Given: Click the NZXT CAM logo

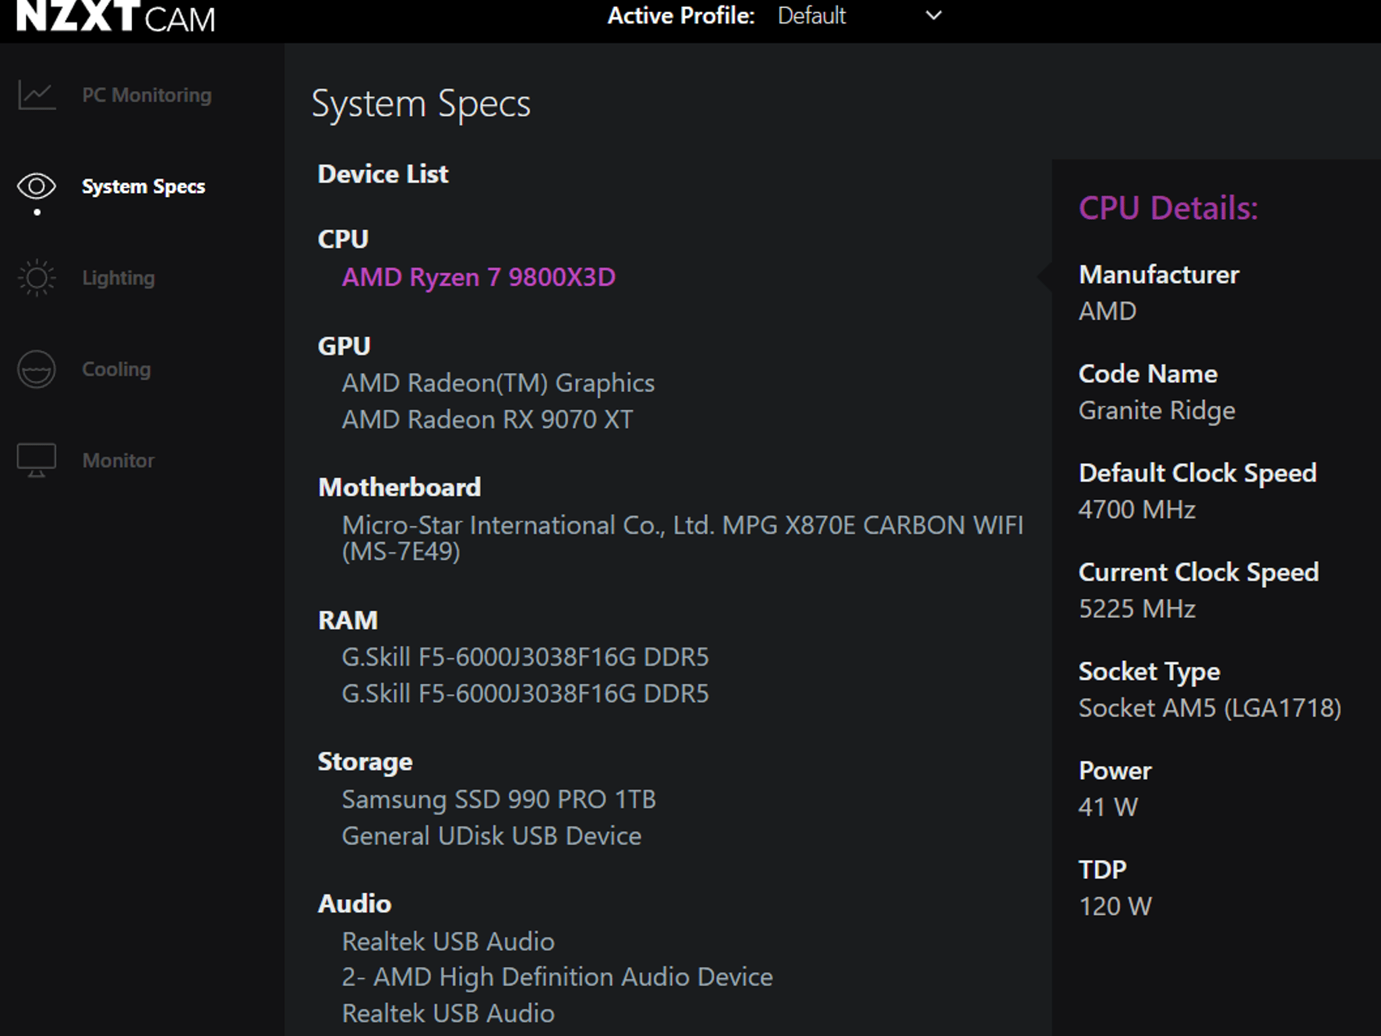Looking at the screenshot, I should pyautogui.click(x=115, y=16).
